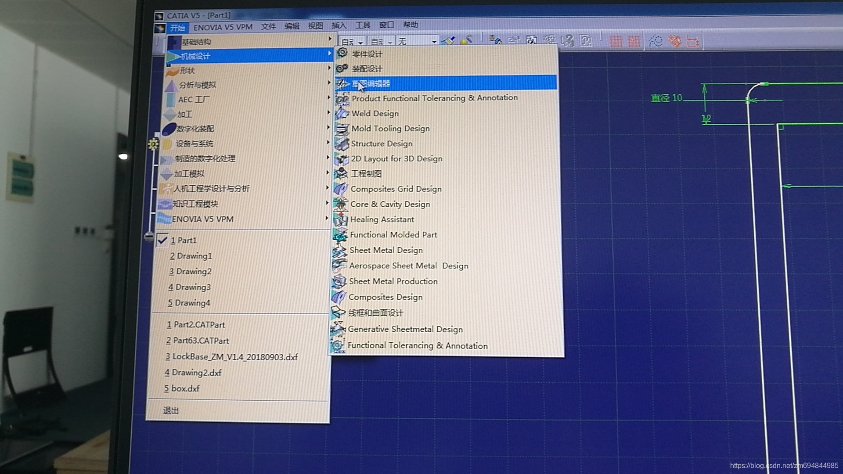Open Functional Tolerancing & Annotation tool
This screenshot has width=843, height=474.
(418, 345)
